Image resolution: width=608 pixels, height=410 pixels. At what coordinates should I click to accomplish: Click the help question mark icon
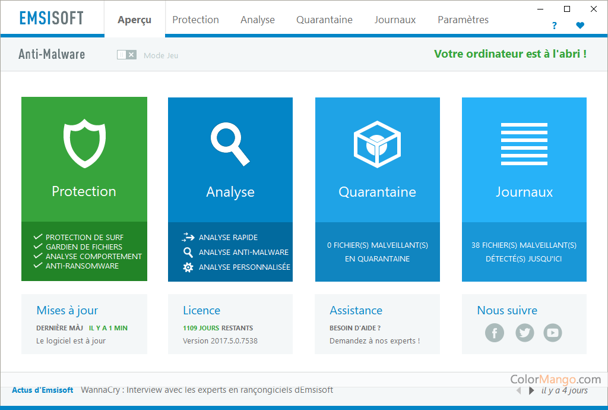coord(554,26)
